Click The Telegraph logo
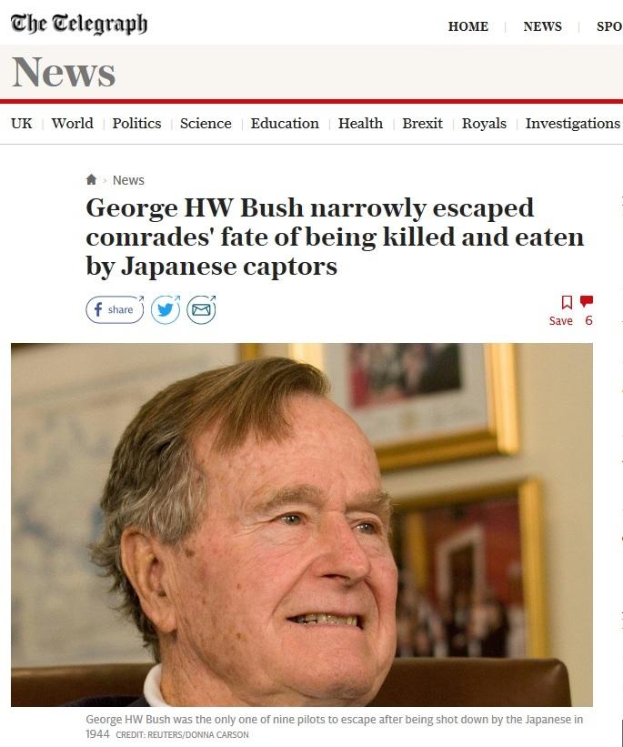 click(x=79, y=24)
